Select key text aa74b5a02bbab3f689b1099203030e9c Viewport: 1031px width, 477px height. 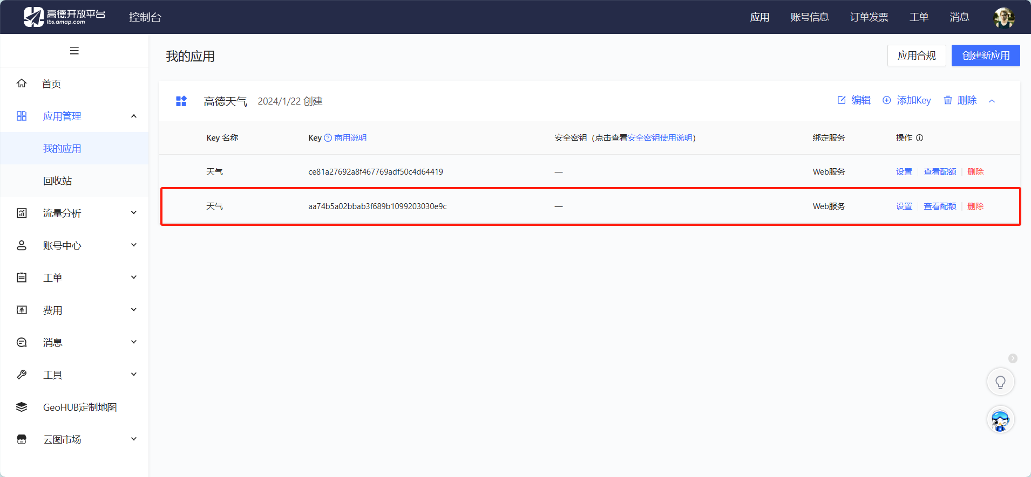pyautogui.click(x=377, y=206)
